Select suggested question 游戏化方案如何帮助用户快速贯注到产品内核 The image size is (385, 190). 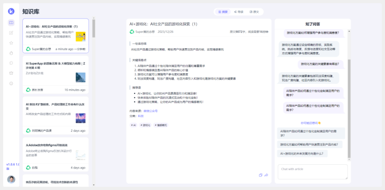[310, 145]
